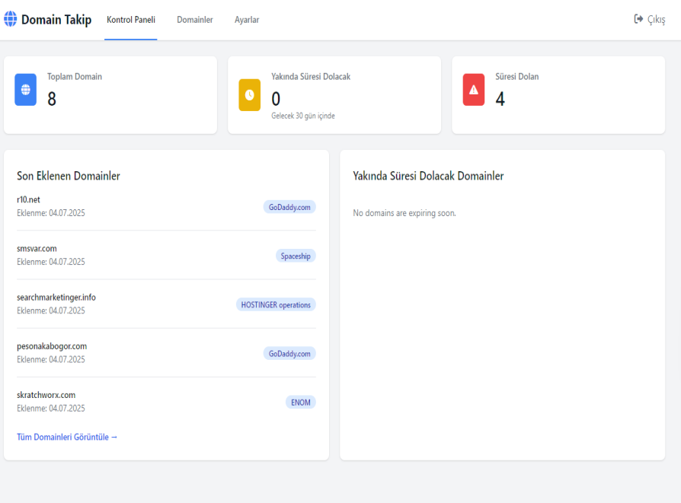
Task: Select the skratchworx.com domain entry
Action: point(46,395)
